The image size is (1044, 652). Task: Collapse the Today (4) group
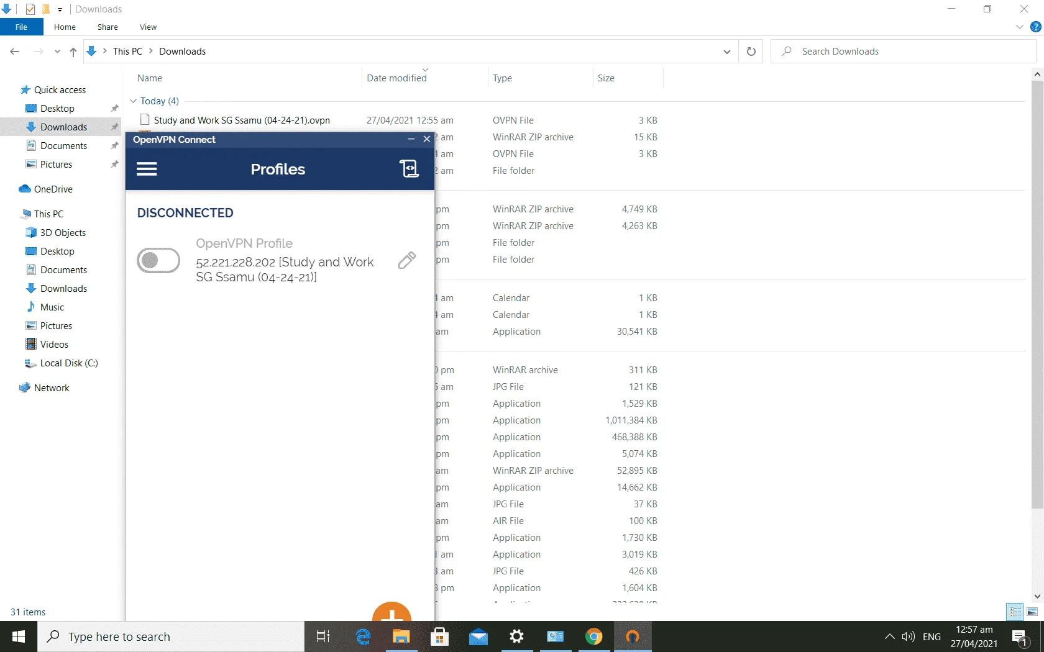click(x=133, y=101)
